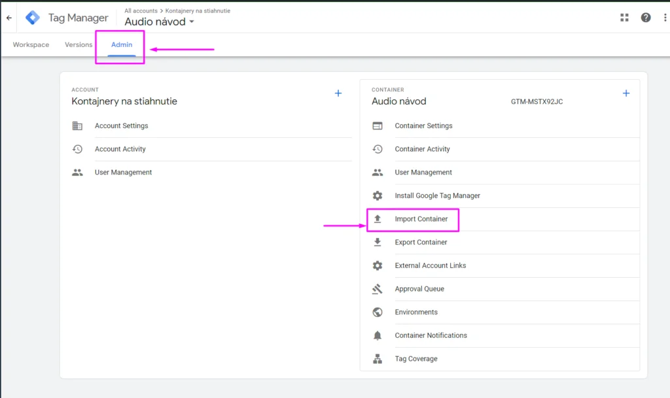This screenshot has width=670, height=398.
Task: Click the back arrow beside Tag Manager
Action: pos(9,18)
